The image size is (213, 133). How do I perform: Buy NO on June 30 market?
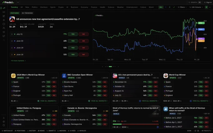pyautogui.click(x=84, y=41)
